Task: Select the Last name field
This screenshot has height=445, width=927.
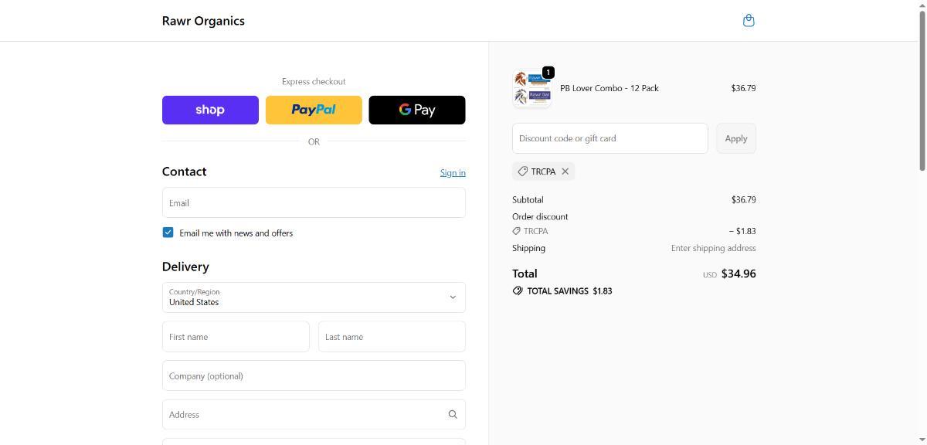Action: tap(392, 337)
